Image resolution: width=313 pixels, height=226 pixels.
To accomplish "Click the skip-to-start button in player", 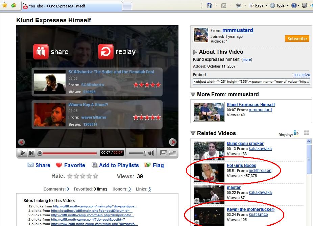I will click(x=31, y=153).
